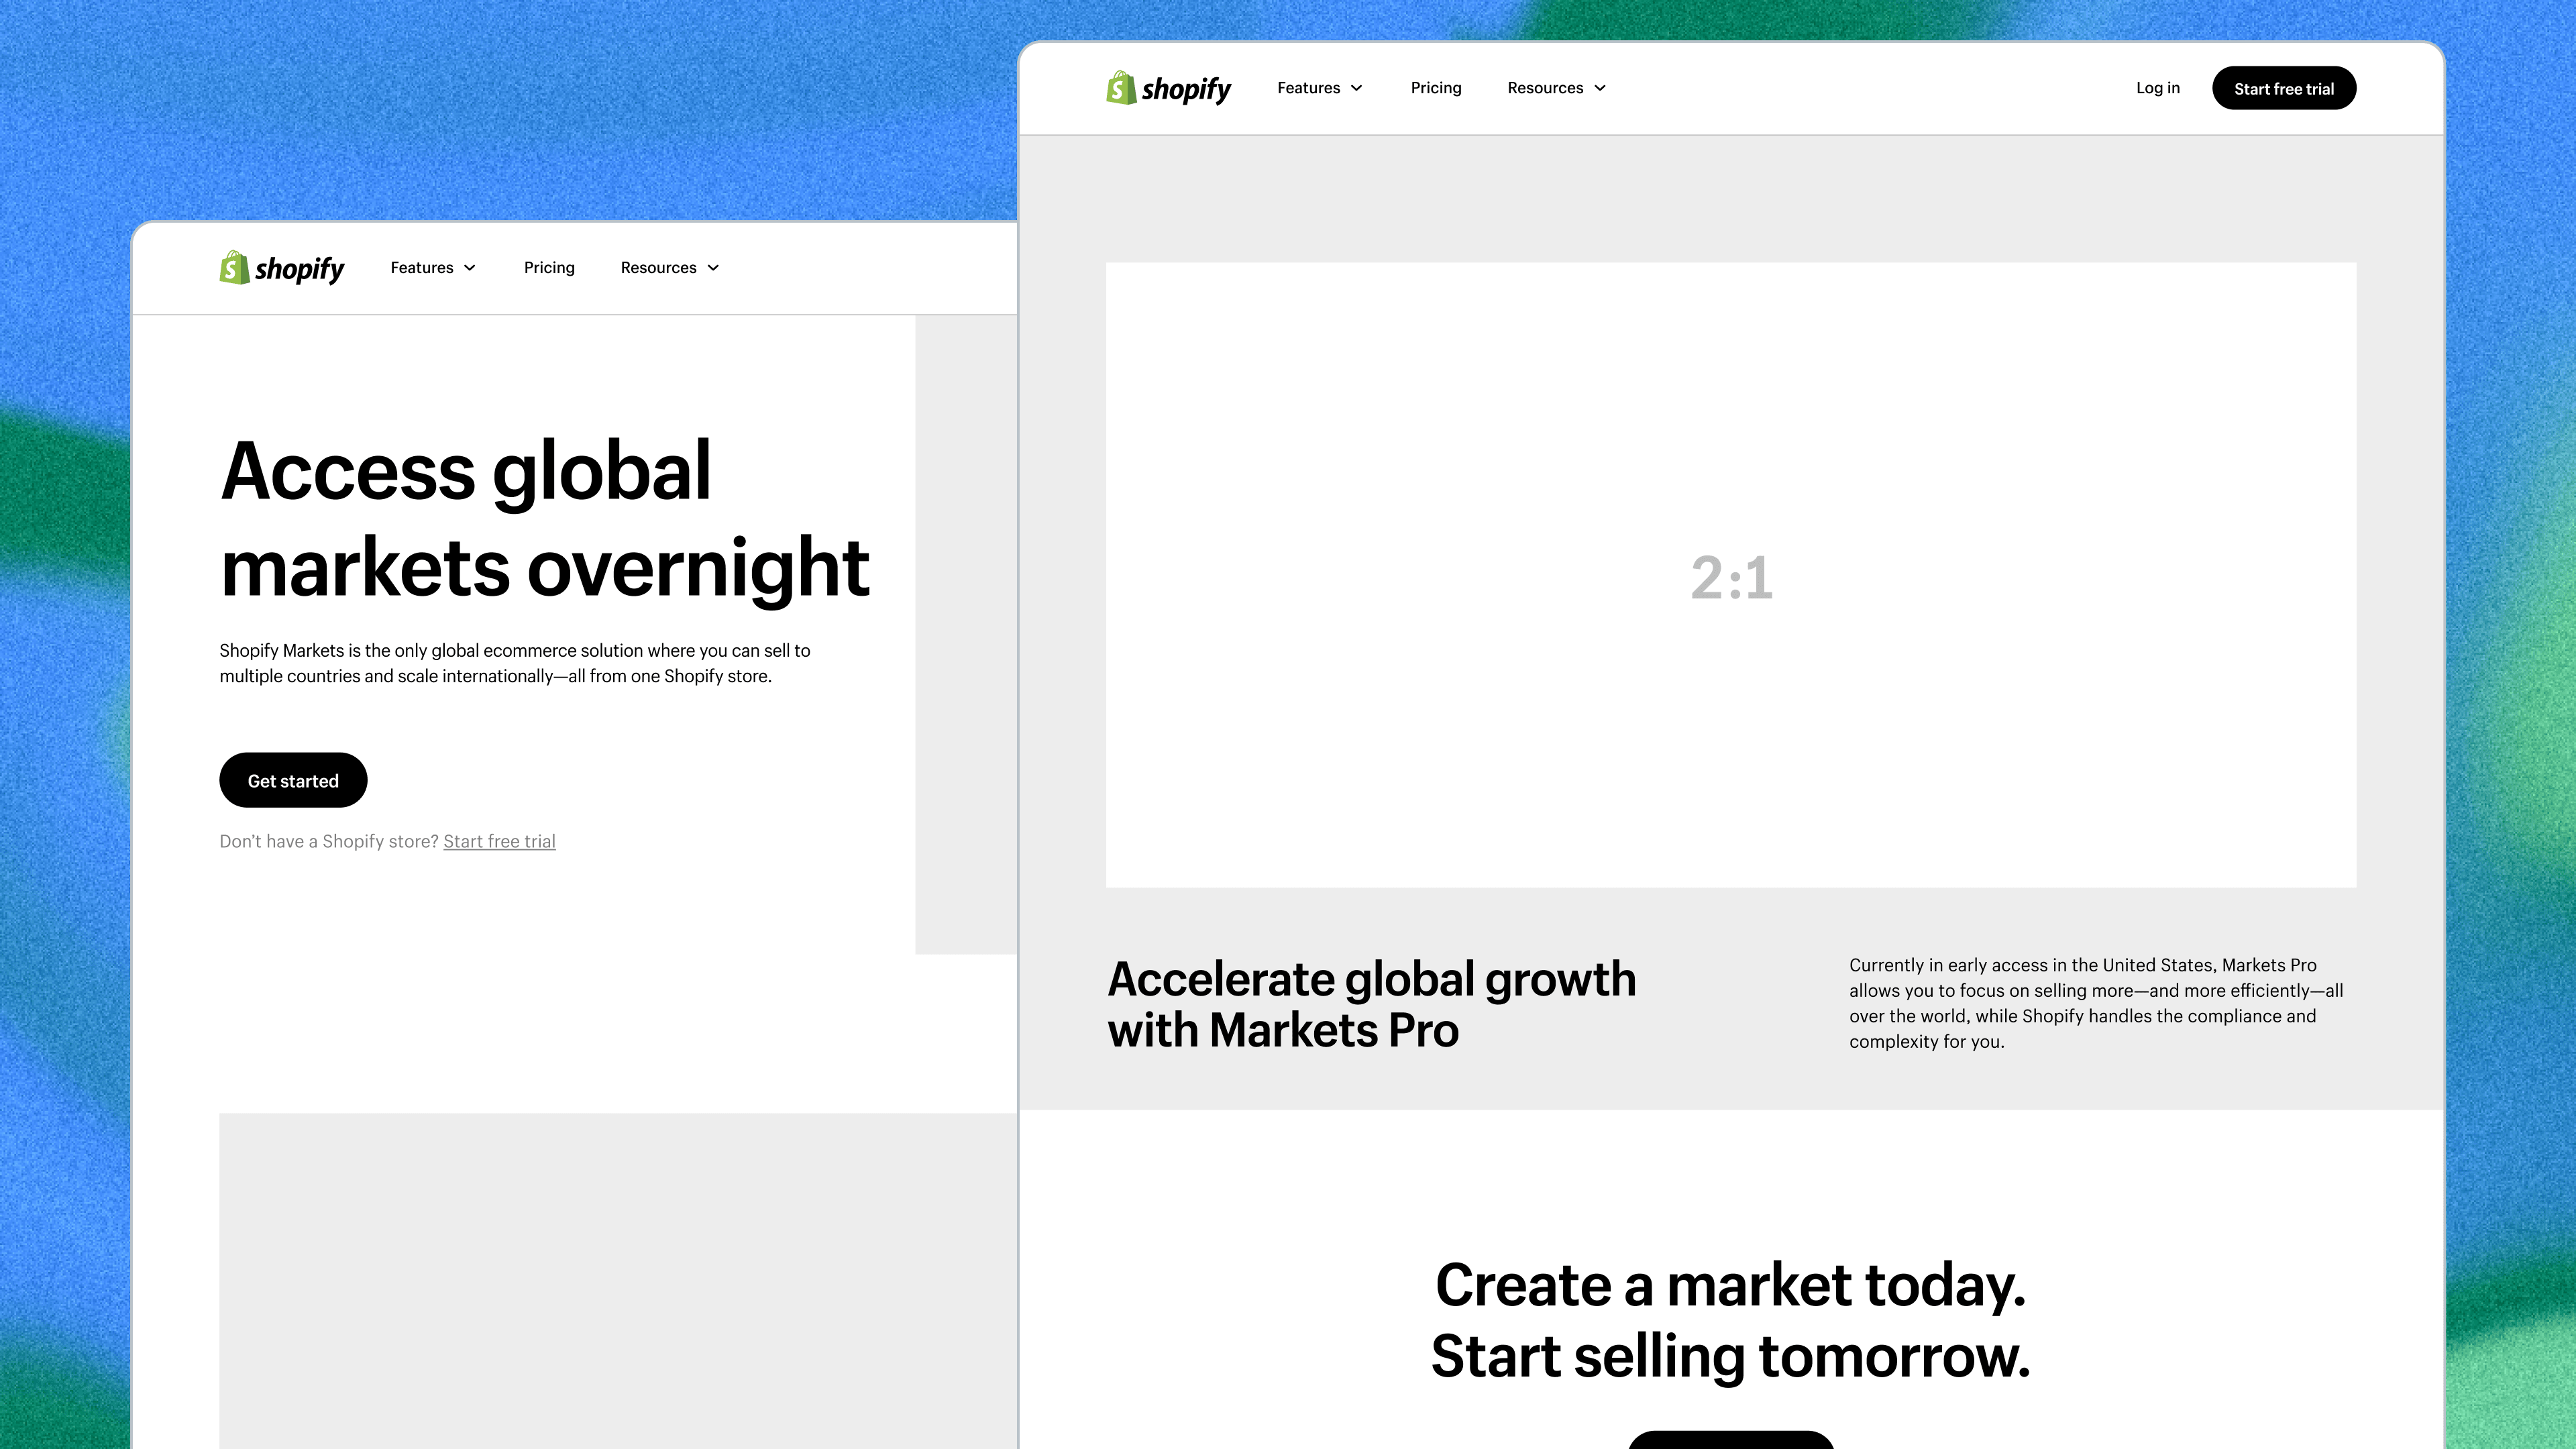Viewport: 2576px width, 1449px height.
Task: Open Resources dropdown in the right window
Action: click(x=1557, y=88)
